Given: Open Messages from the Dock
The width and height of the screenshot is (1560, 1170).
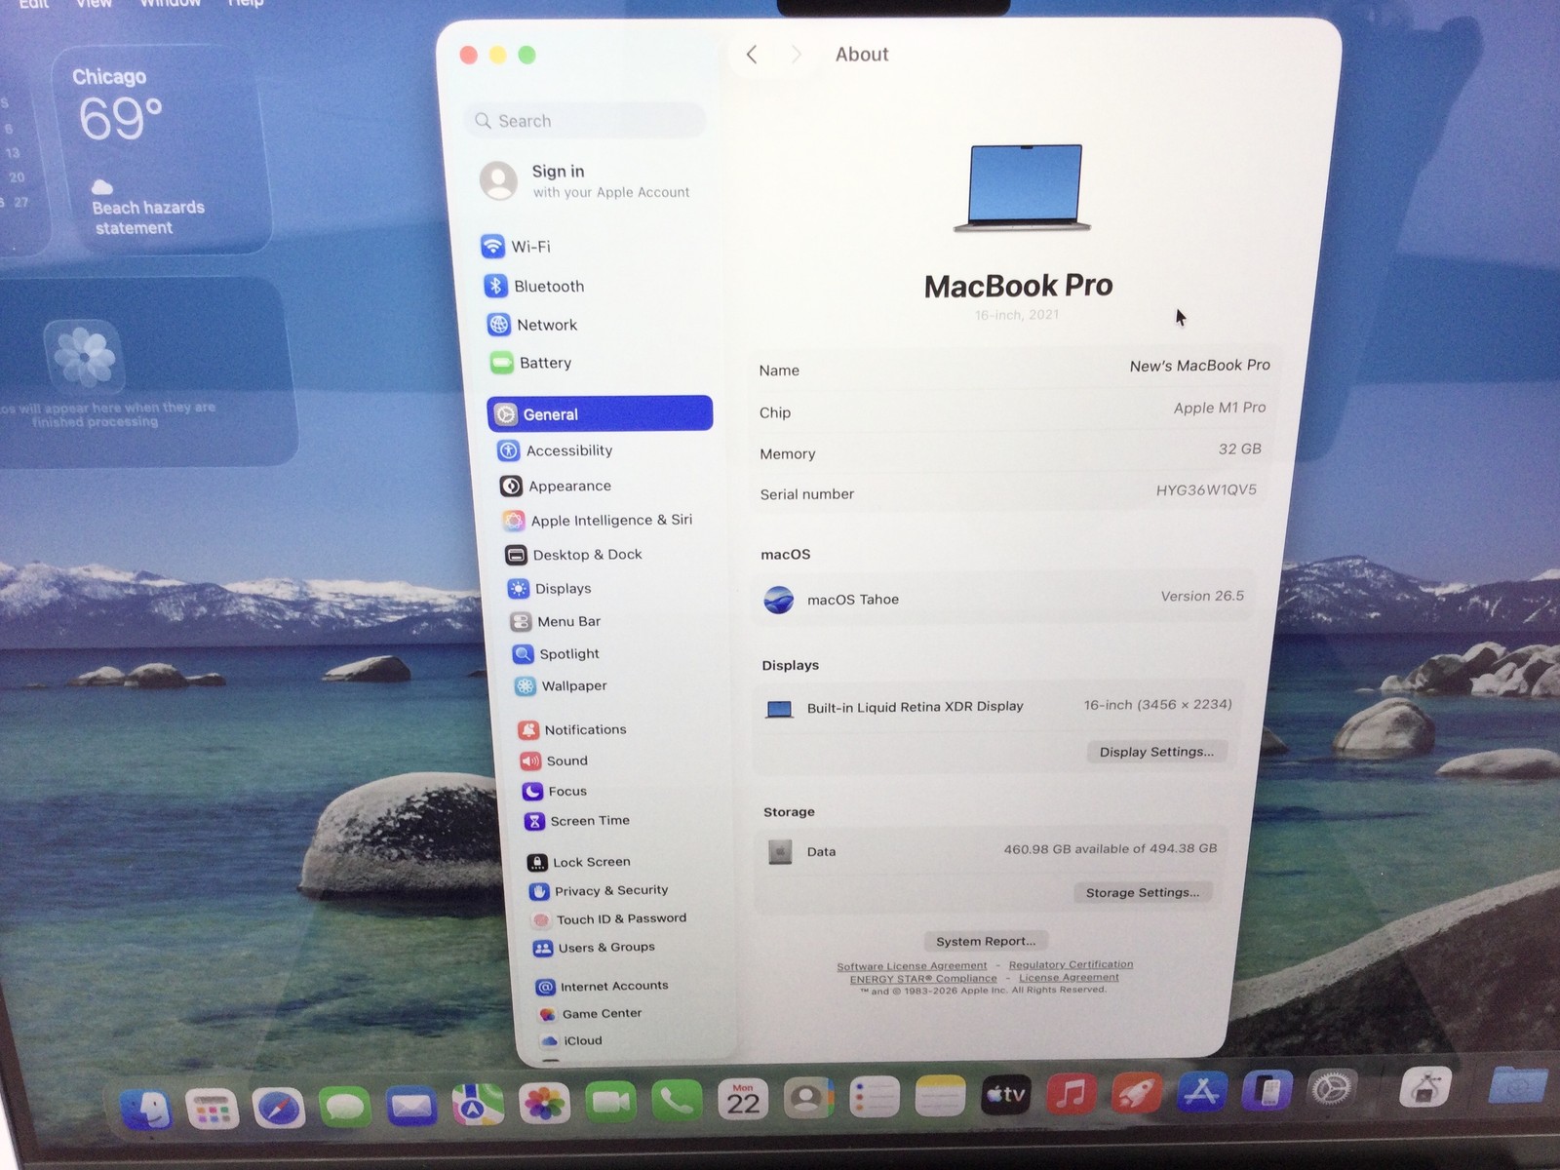Looking at the screenshot, I should (344, 1107).
